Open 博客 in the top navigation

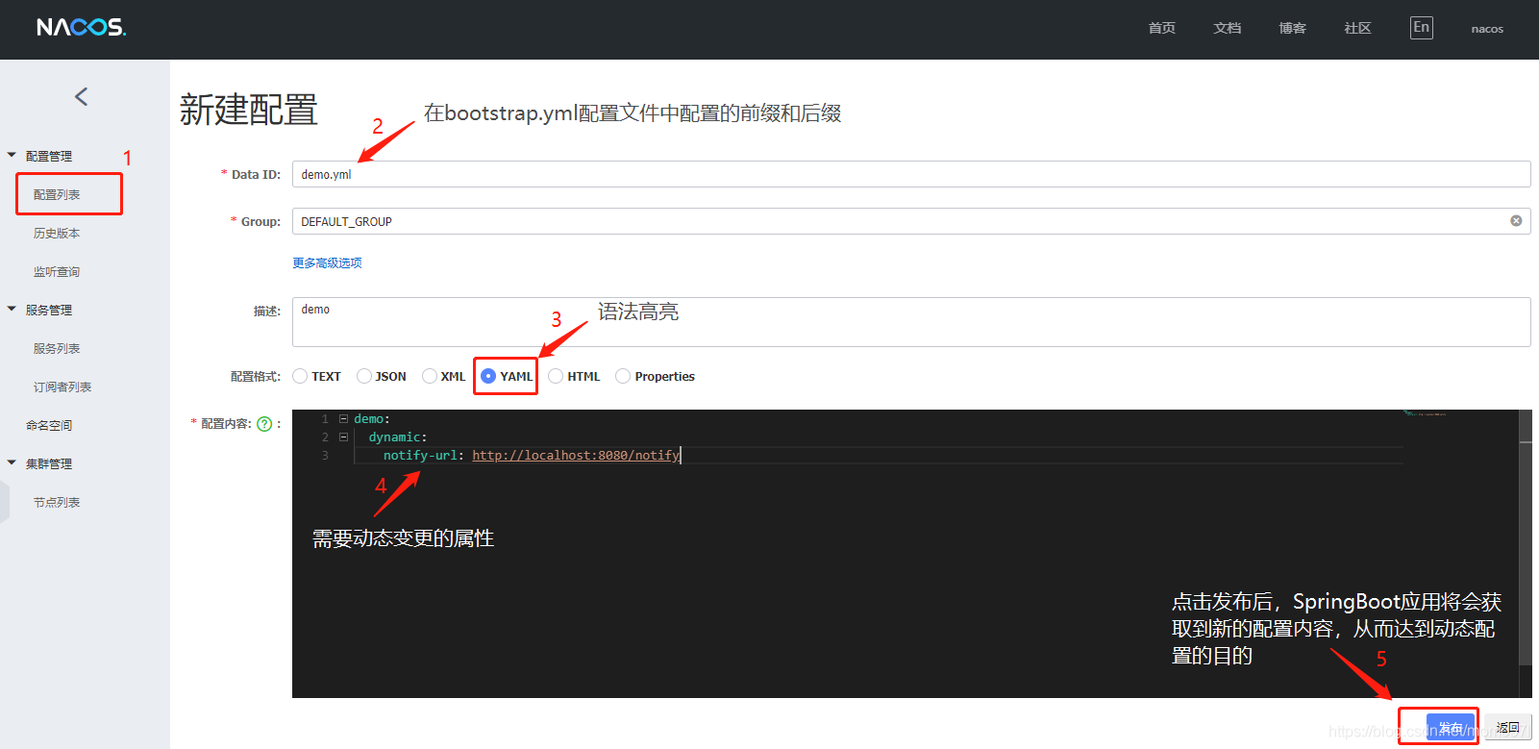click(x=1293, y=28)
